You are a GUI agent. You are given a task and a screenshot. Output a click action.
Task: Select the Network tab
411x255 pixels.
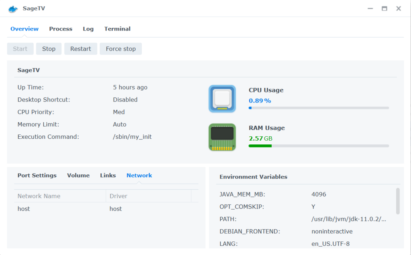(139, 175)
